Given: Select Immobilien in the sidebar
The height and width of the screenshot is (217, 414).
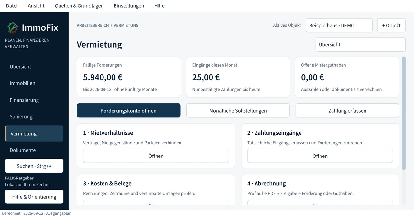Looking at the screenshot, I should 34,83.
